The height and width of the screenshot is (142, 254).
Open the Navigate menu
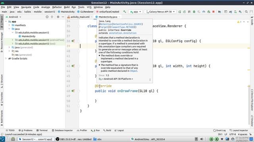tap(26, 7)
